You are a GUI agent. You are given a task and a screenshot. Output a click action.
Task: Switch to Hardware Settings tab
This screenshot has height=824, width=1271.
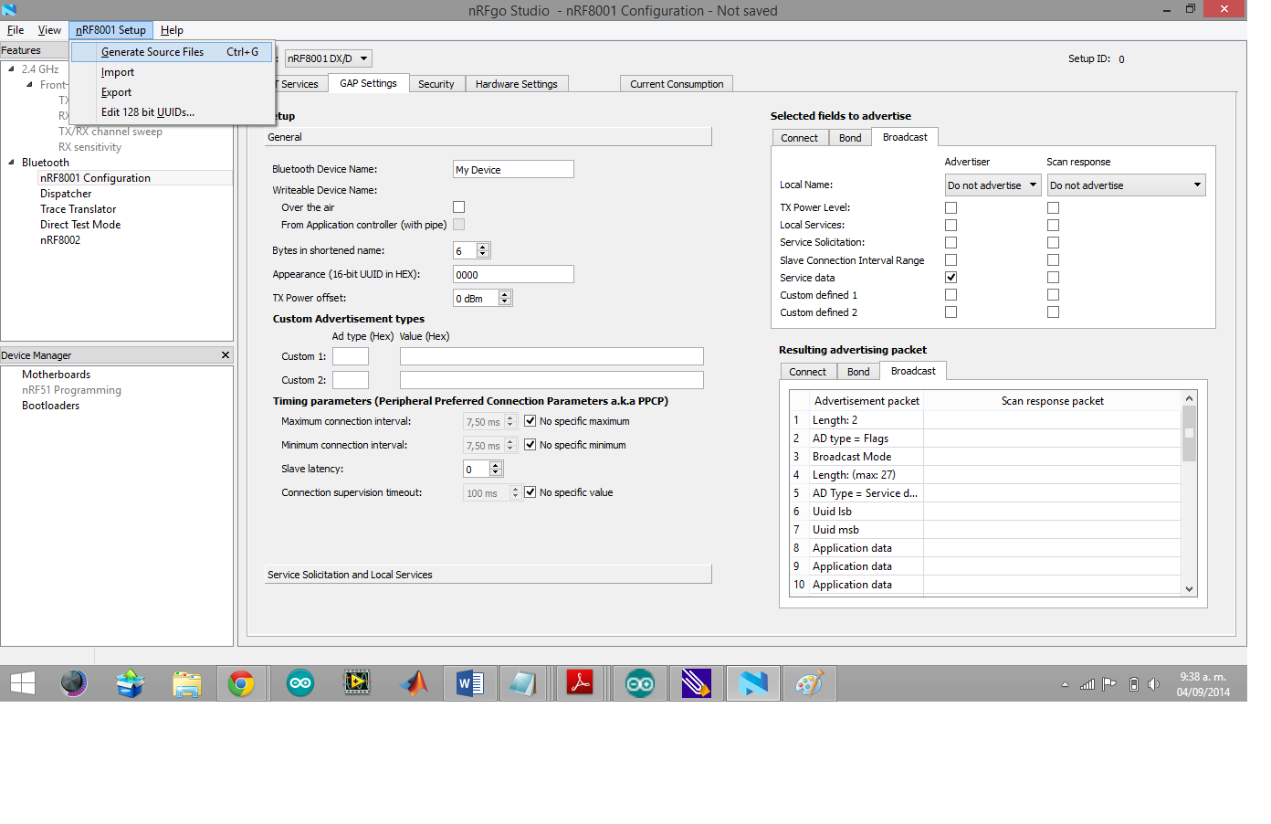517,84
